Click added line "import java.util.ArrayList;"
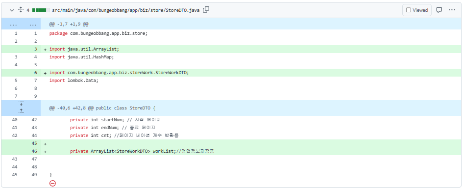 pos(84,49)
